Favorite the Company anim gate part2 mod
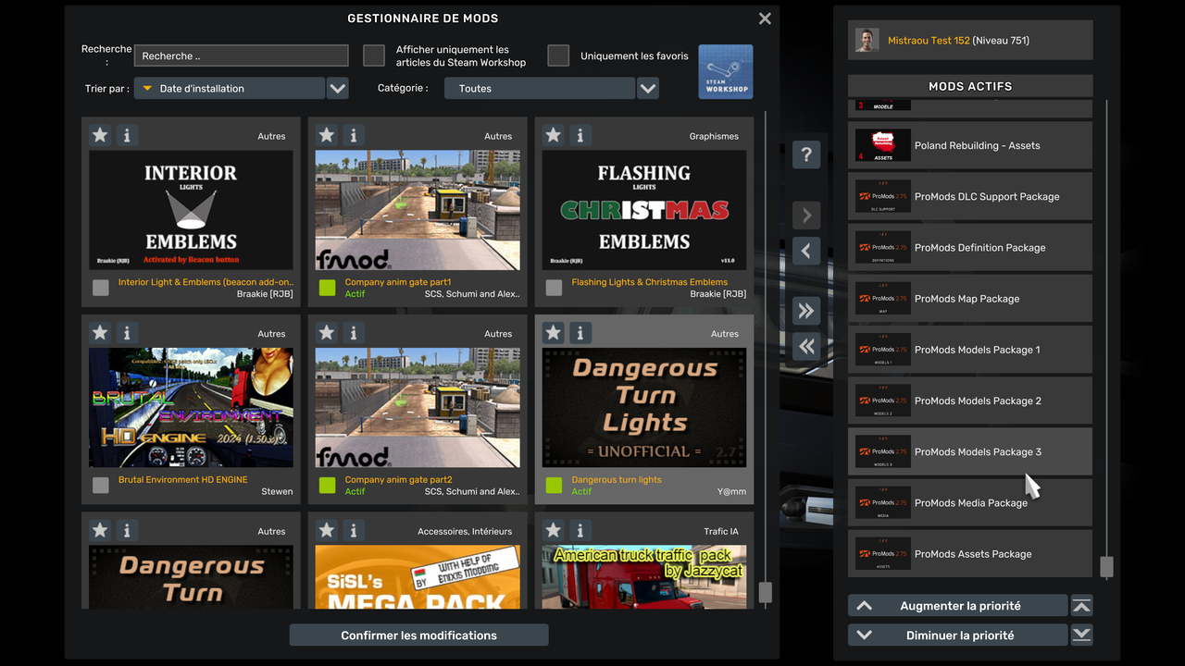The image size is (1185, 666). point(327,332)
